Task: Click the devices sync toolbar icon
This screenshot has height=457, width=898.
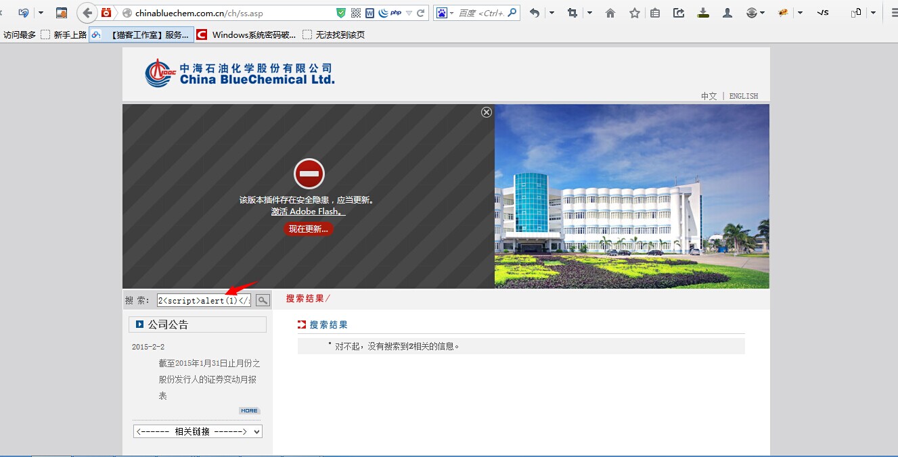Action: pos(856,13)
